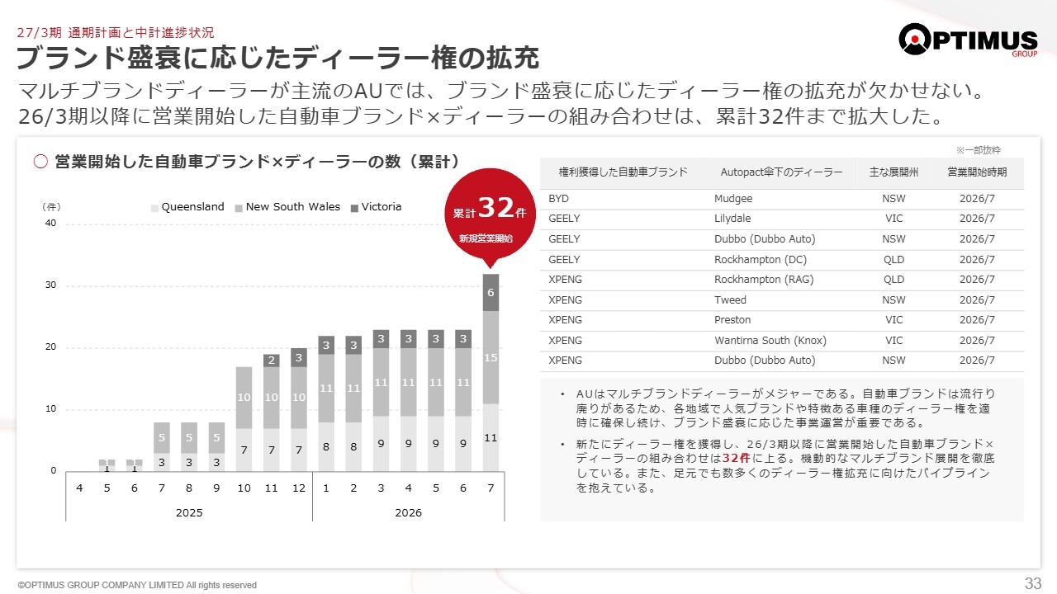This screenshot has width=1057, height=594.
Task: Click the （件） unit label above the y-axis
Action: point(50,207)
